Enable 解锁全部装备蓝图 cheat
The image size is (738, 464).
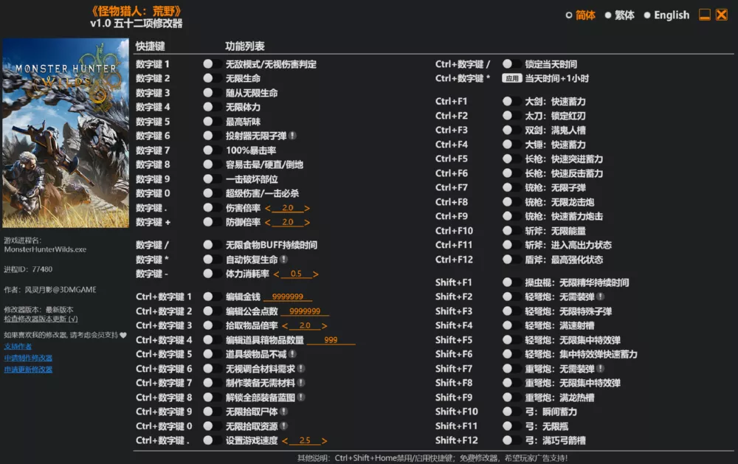pyautogui.click(x=208, y=397)
